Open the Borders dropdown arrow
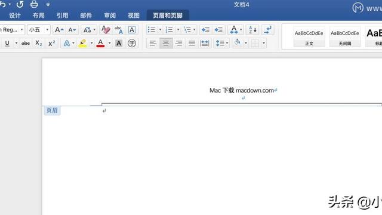 [x=264, y=43]
